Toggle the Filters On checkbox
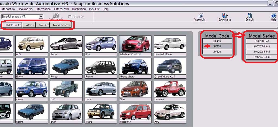The image size is (278, 127). (70, 17)
